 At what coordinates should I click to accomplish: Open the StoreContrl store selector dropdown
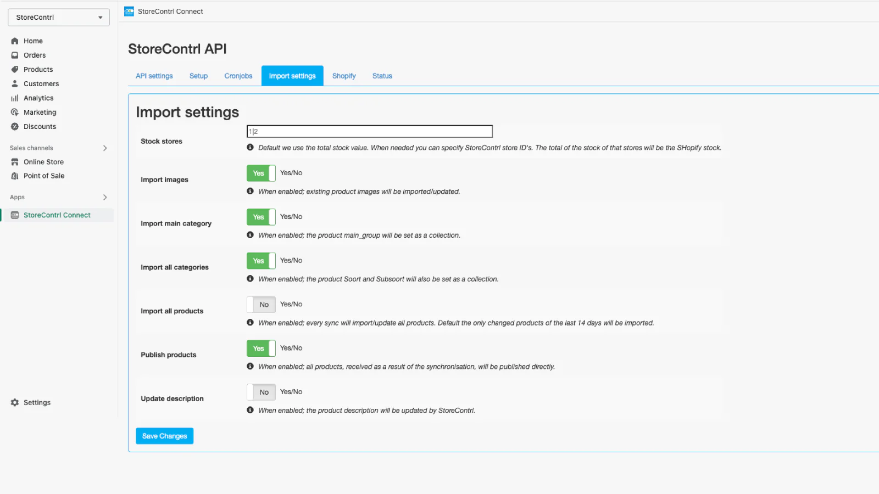click(x=59, y=17)
